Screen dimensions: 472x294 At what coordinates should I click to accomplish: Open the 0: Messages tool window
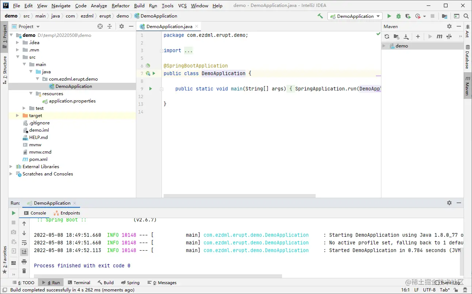point(161,283)
